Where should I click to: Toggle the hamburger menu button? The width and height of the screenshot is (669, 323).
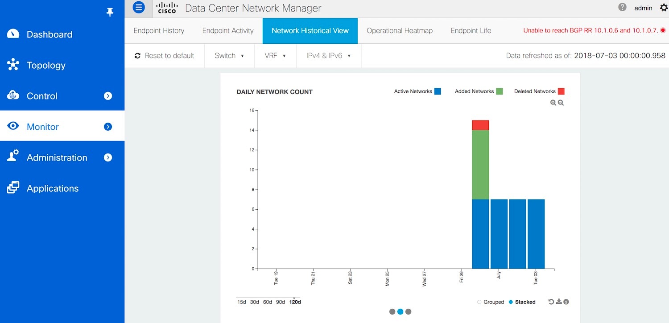pos(139,7)
